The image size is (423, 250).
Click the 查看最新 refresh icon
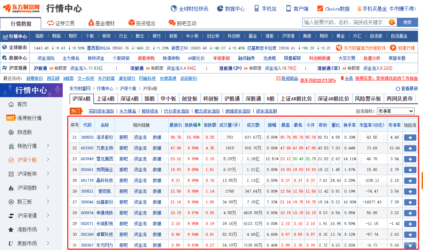398,89
